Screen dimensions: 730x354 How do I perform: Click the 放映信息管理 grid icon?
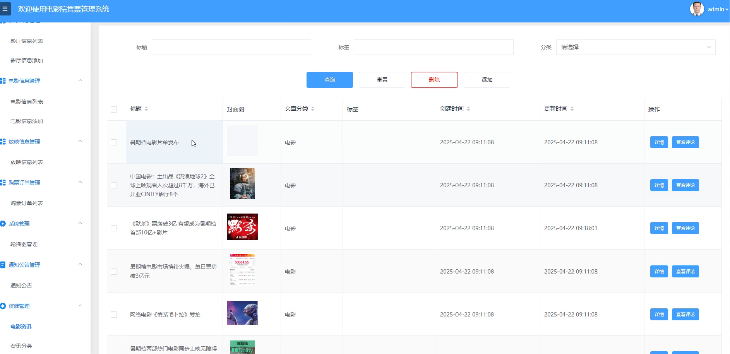pos(3,142)
